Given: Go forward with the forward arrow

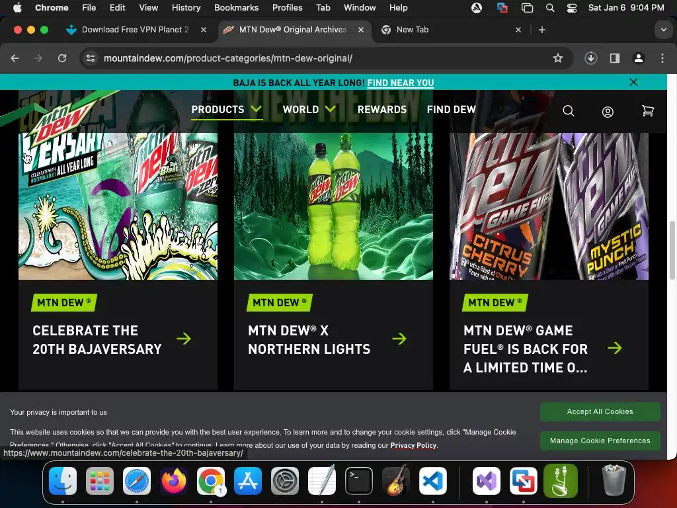Looking at the screenshot, I should (38, 58).
